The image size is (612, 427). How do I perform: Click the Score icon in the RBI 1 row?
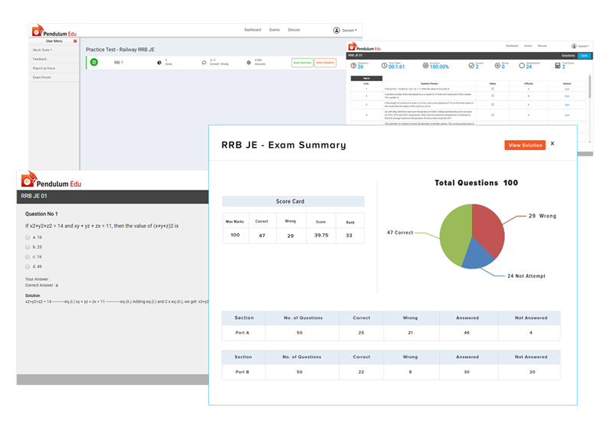pyautogui.click(x=158, y=62)
